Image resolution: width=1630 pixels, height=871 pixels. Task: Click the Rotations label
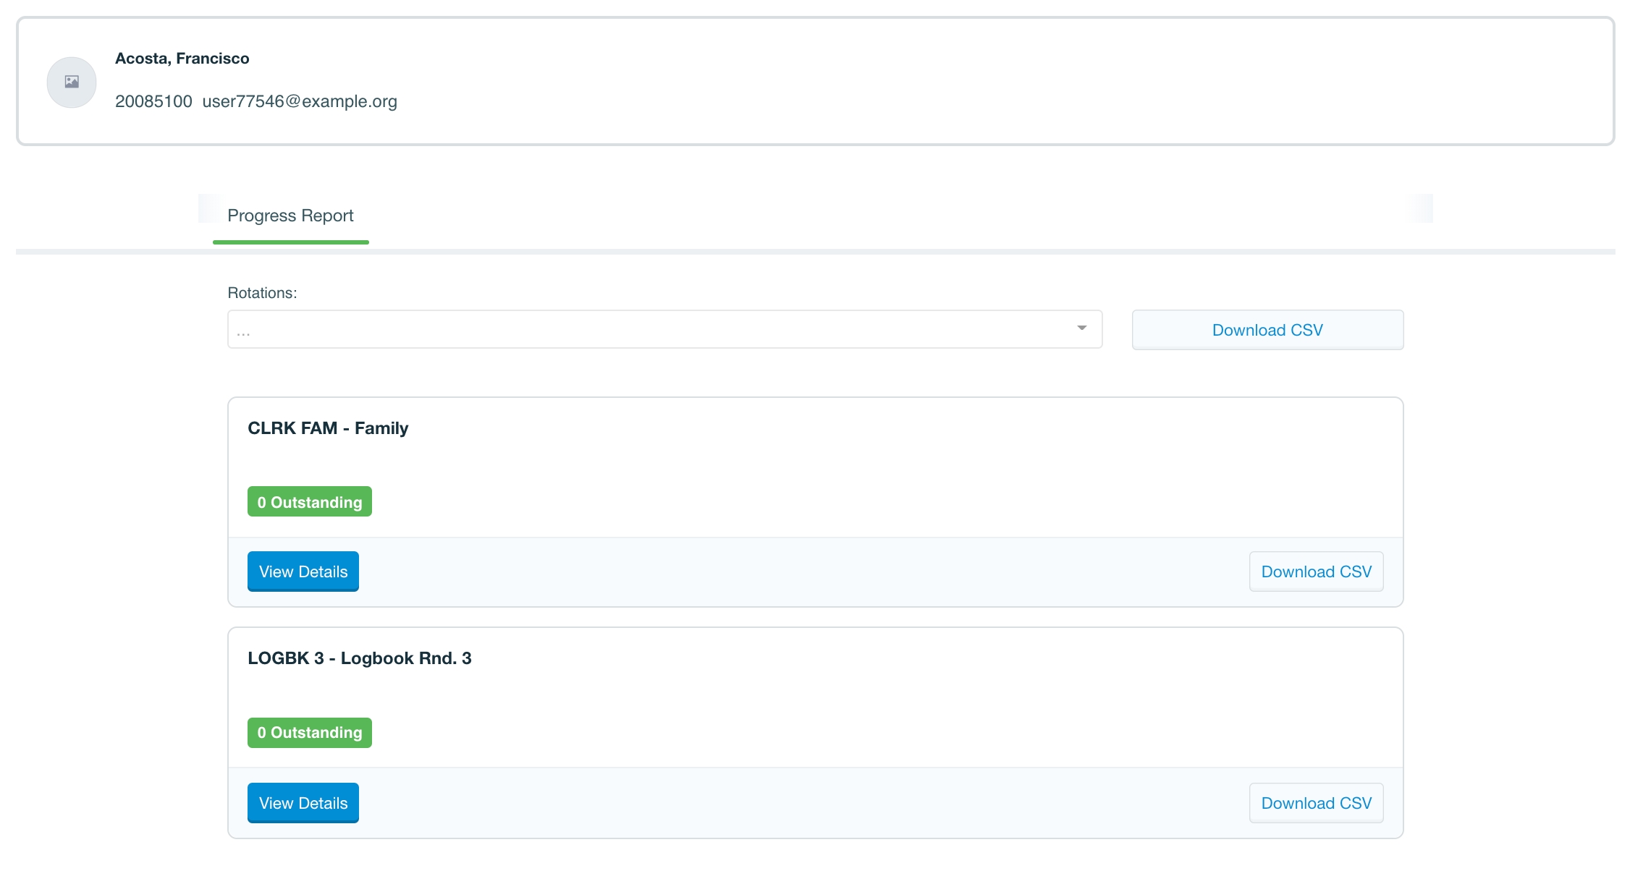(x=262, y=293)
